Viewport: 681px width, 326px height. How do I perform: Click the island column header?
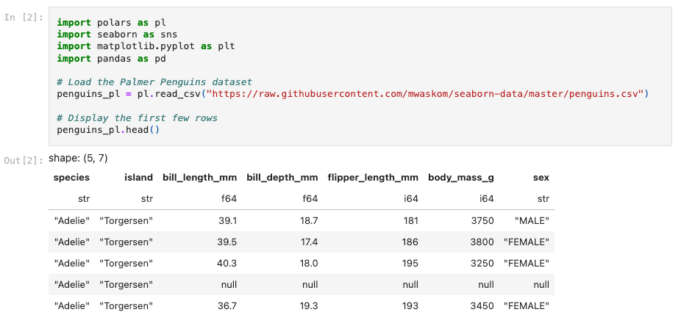tap(138, 177)
